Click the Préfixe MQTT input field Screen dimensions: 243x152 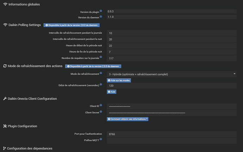(171, 140)
